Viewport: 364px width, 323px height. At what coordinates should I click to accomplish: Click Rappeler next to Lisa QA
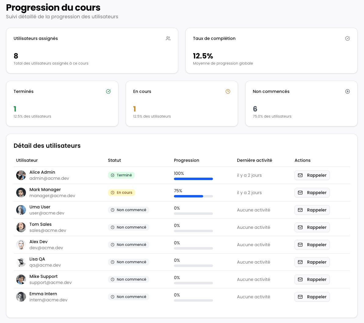coord(312,262)
